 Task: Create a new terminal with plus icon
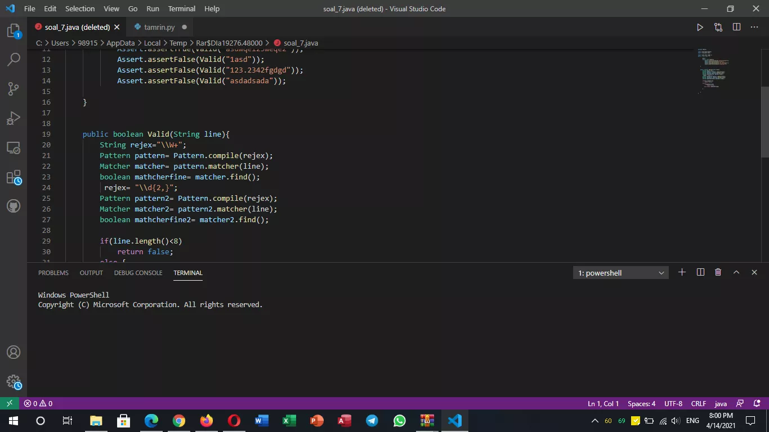click(682, 272)
